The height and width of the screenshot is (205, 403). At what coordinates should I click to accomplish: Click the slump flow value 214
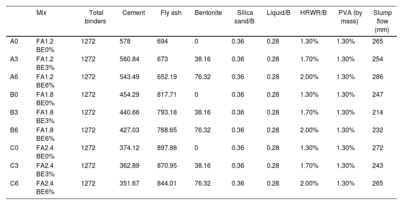[x=378, y=112]
